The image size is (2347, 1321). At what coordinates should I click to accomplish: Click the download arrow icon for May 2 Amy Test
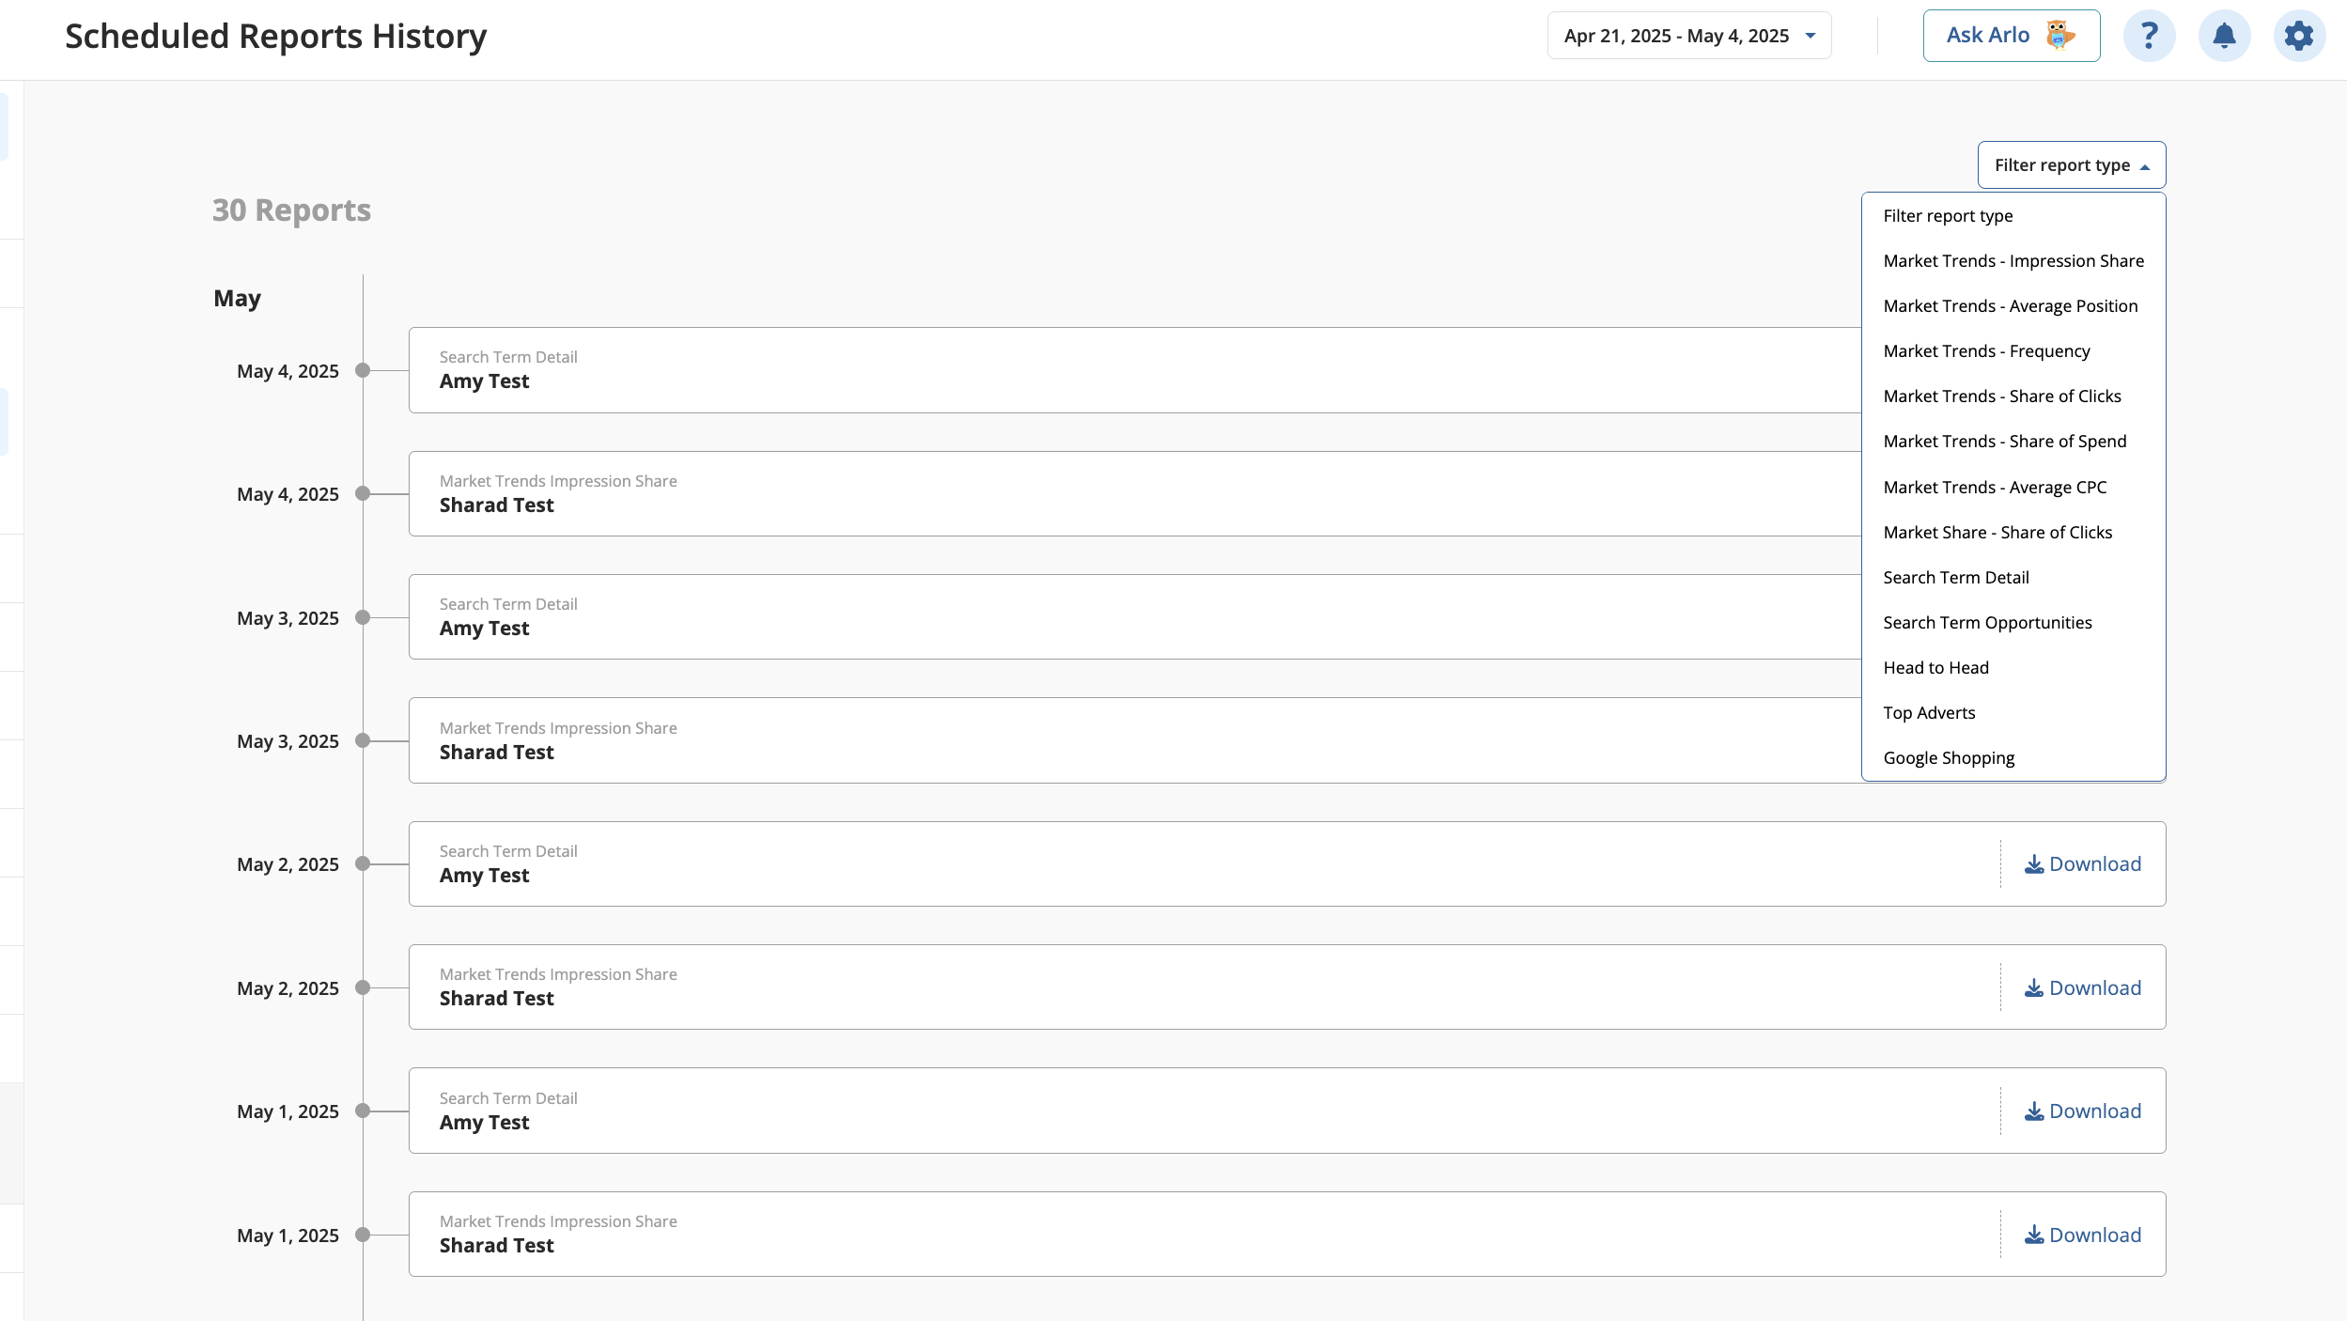(x=2033, y=864)
